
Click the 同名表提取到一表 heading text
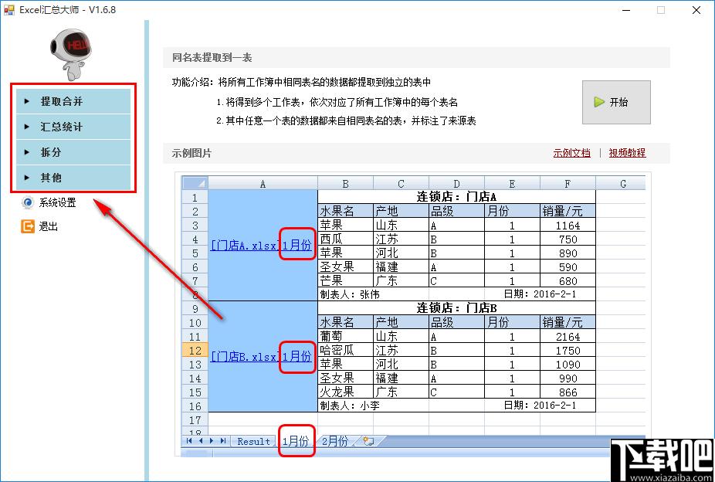(x=212, y=57)
